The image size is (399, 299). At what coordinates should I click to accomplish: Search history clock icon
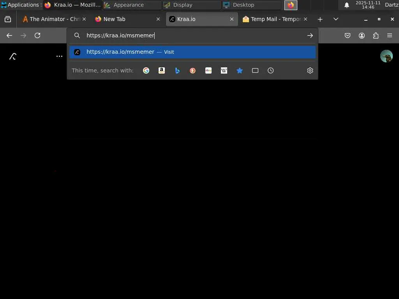pyautogui.click(x=271, y=70)
